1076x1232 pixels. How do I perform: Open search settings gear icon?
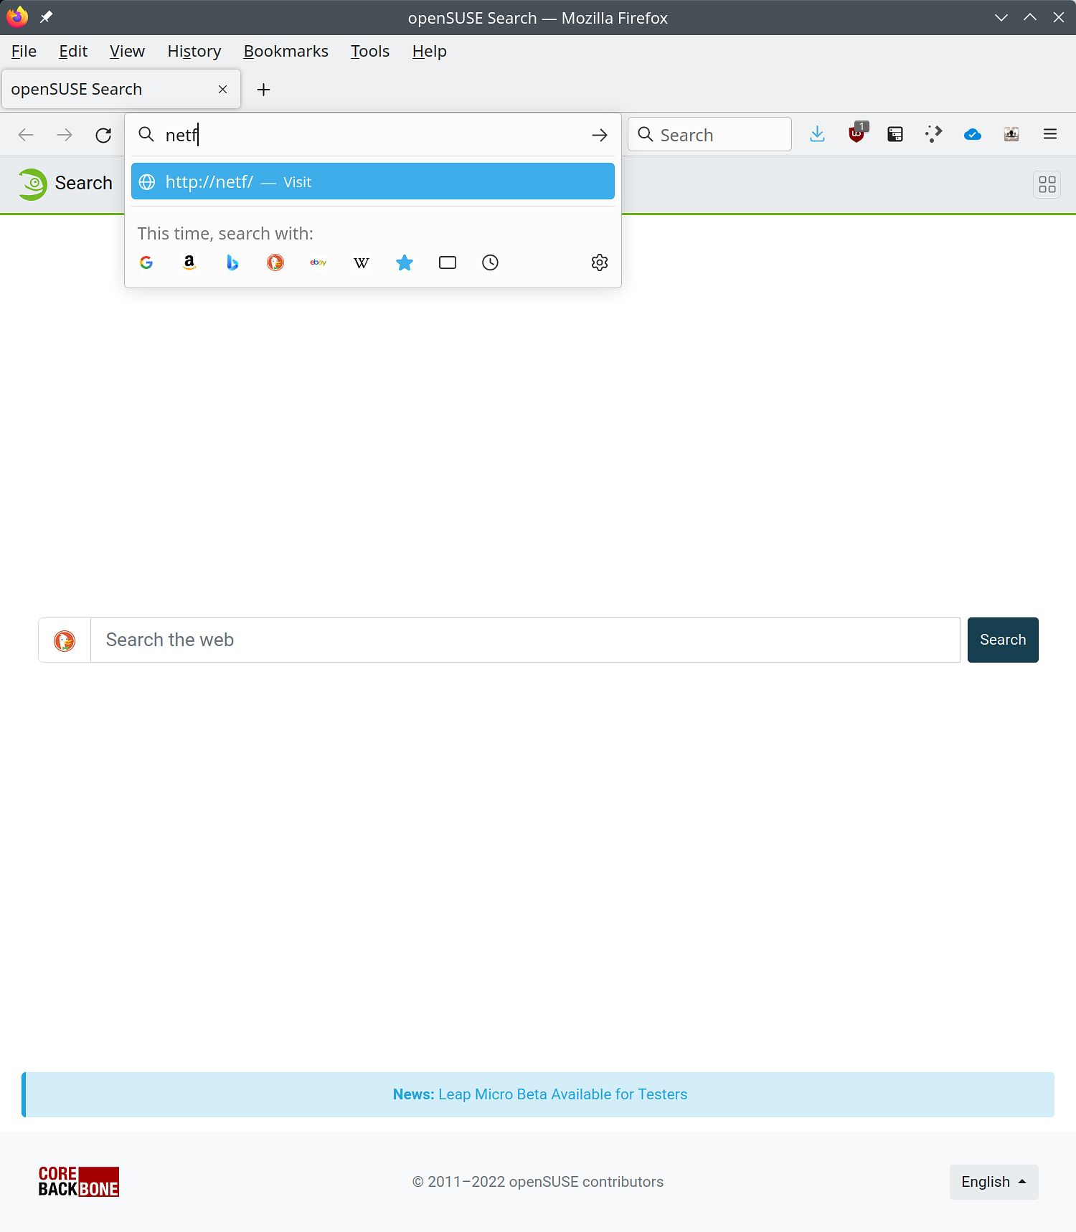pos(600,262)
